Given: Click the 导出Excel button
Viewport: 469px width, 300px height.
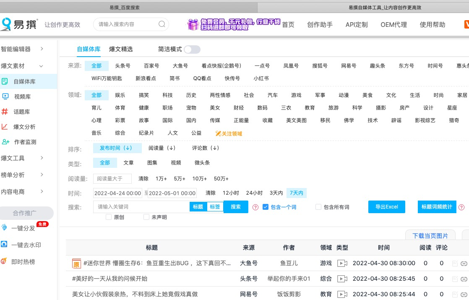Looking at the screenshot, I should pyautogui.click(x=386, y=206).
